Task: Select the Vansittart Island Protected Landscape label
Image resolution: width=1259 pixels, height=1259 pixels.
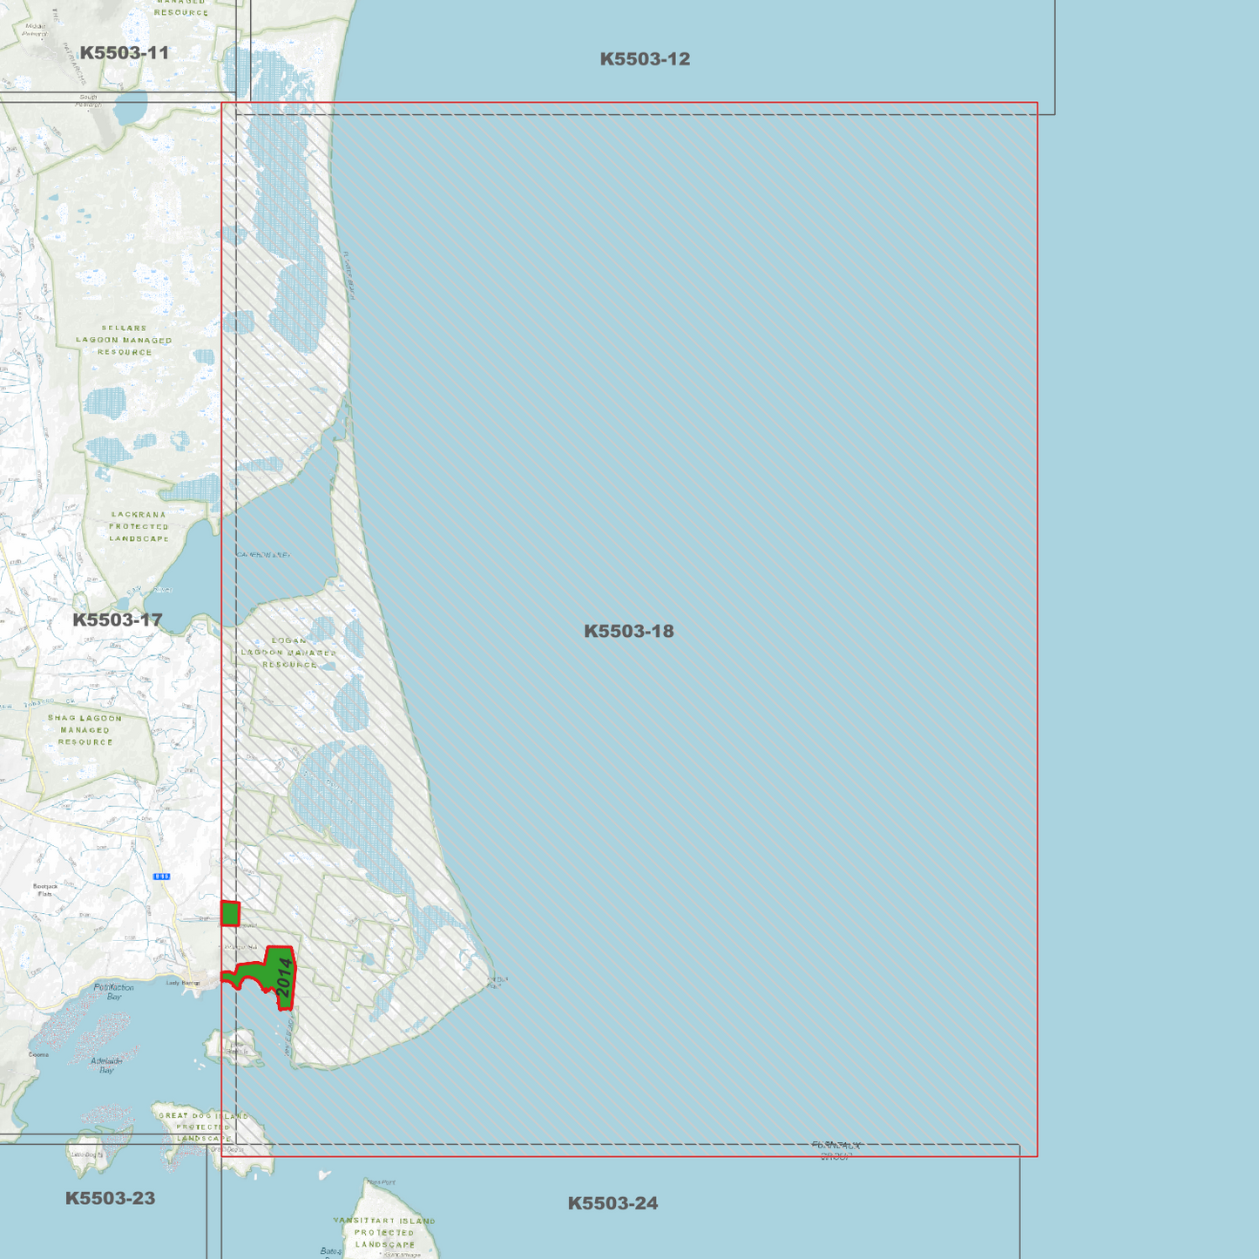Action: 384,1233
